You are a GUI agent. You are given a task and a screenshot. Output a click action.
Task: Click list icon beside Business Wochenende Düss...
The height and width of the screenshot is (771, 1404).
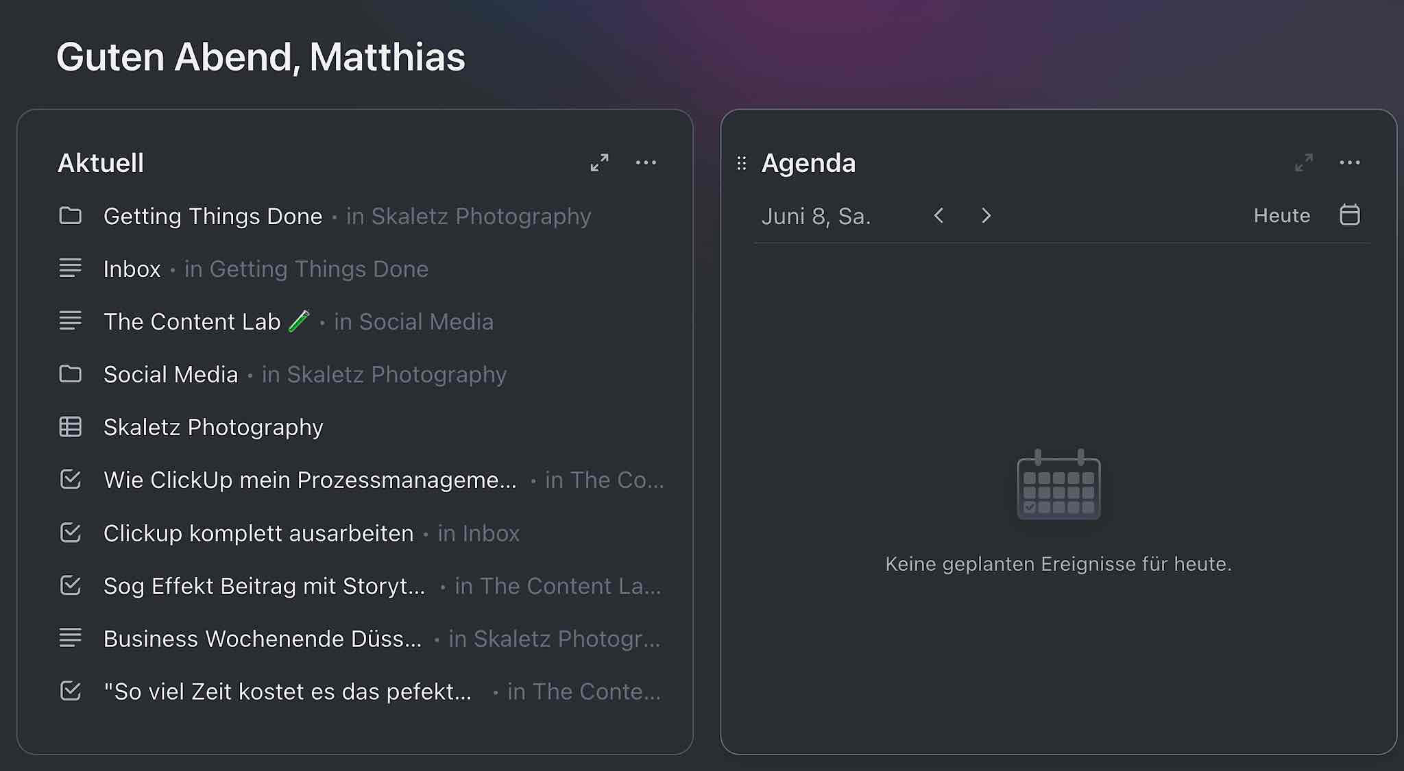click(70, 638)
